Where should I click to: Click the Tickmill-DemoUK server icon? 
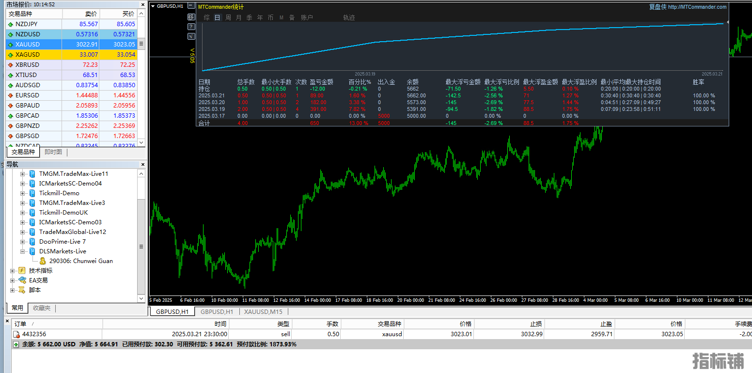(x=32, y=212)
